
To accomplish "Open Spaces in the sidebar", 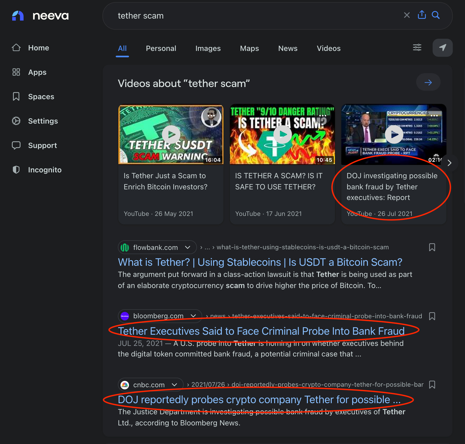I will click(33, 97).
